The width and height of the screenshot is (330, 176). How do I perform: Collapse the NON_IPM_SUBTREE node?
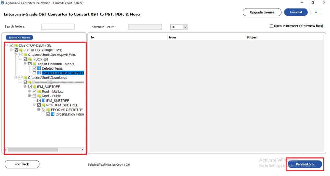click(34, 105)
